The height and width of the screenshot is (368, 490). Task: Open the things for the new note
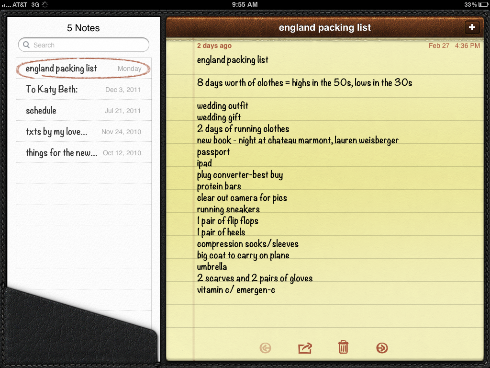[x=84, y=152]
